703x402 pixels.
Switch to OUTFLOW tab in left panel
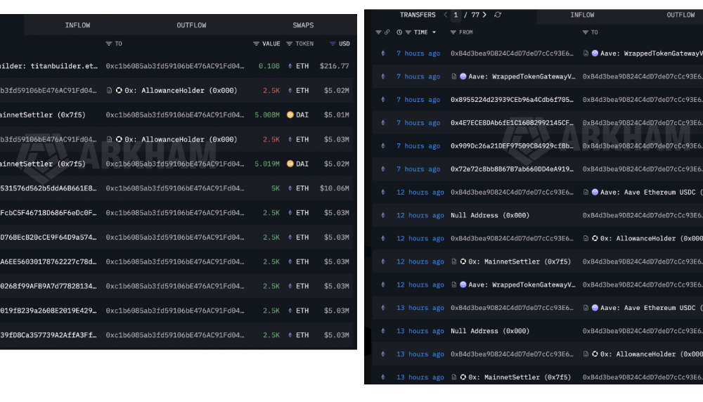tap(191, 25)
